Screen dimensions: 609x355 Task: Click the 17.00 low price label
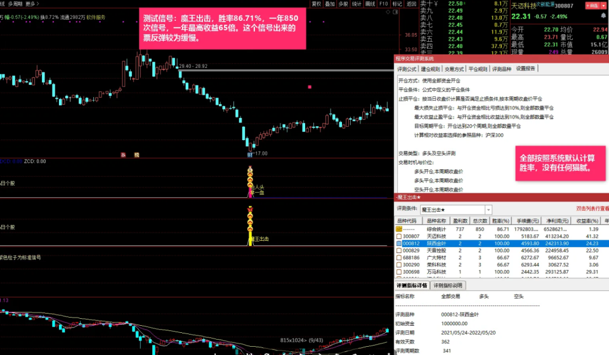tap(261, 153)
